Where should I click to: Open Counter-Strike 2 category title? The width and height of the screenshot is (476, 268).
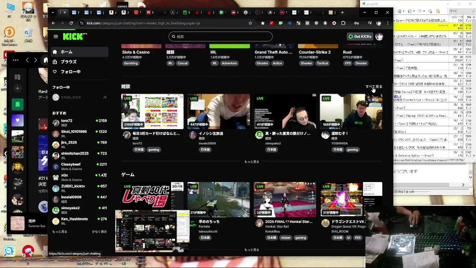pos(315,52)
